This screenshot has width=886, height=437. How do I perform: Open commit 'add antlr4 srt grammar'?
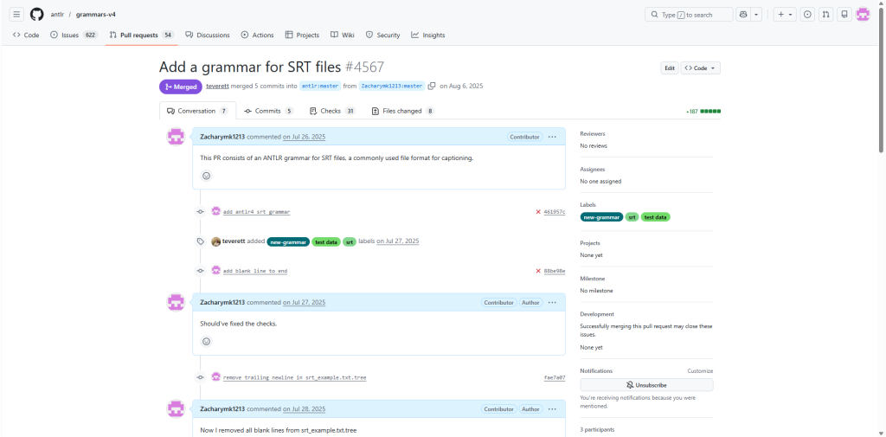coord(256,211)
